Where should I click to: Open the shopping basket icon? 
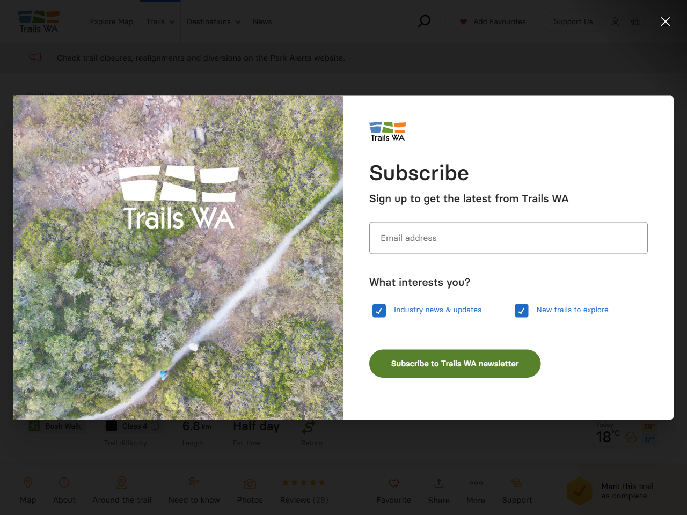point(635,21)
